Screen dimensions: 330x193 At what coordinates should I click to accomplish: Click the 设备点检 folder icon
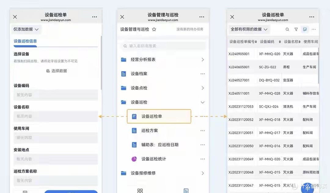pos(123,88)
